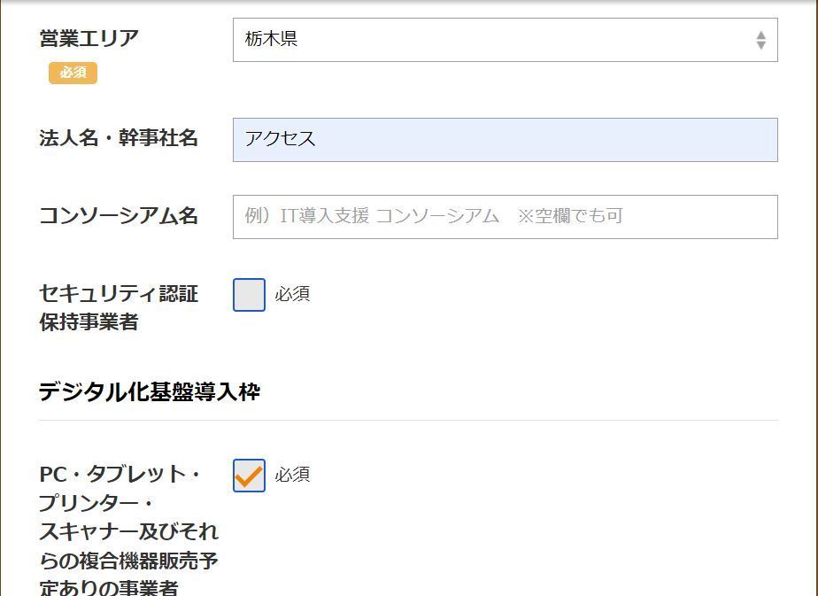
Task: Uncheck the PC・タブレット・プリンター checkbox
Action: (249, 476)
